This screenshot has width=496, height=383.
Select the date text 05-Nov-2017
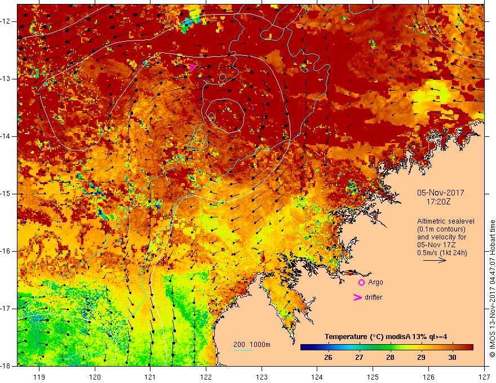pyautogui.click(x=440, y=193)
